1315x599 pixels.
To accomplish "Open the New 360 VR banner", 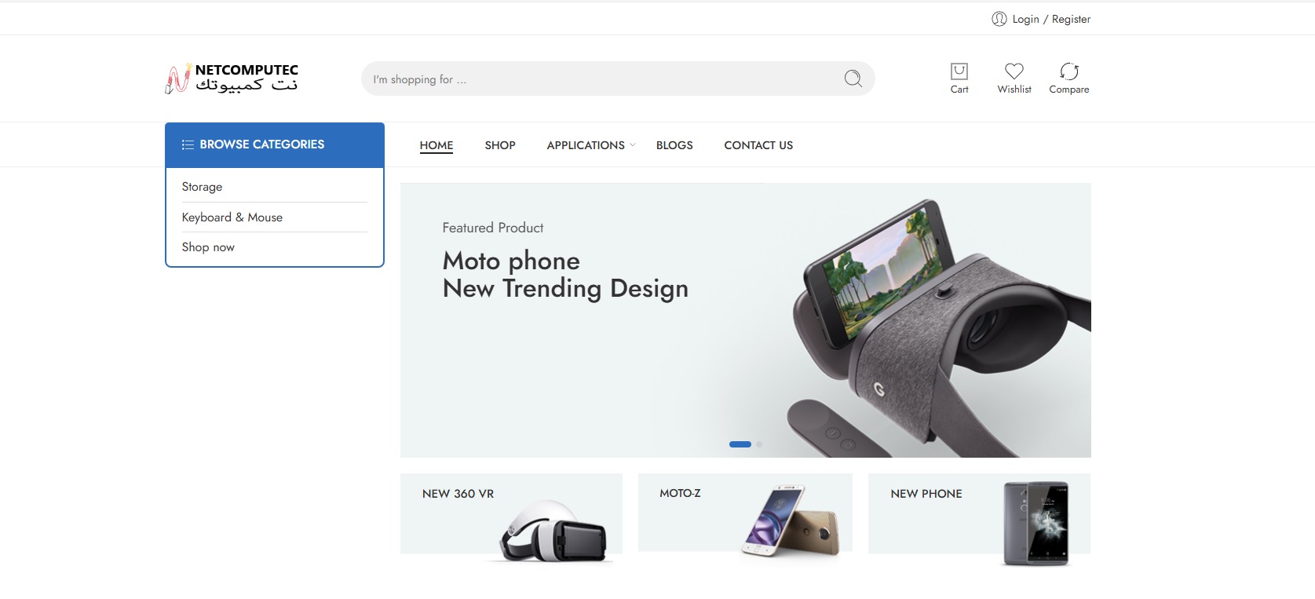I will tap(510, 514).
